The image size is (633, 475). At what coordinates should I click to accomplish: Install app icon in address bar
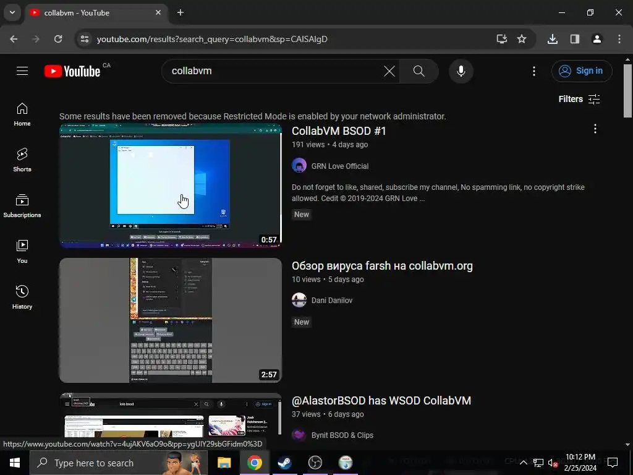coord(501,39)
